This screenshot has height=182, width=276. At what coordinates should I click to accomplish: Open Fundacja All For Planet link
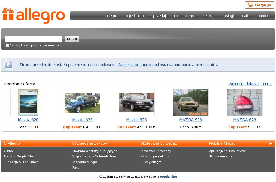(x=21, y=162)
